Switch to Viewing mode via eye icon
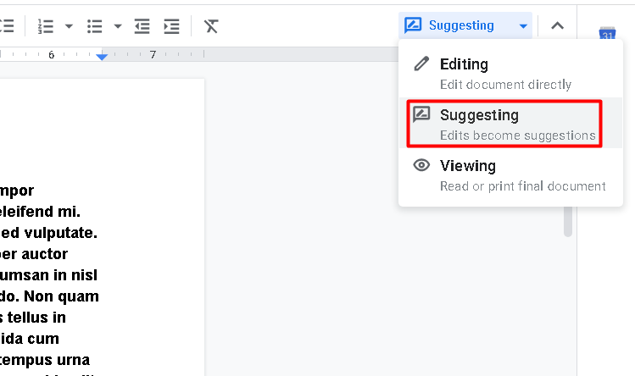Screen dimensions: 635x376 (421, 166)
